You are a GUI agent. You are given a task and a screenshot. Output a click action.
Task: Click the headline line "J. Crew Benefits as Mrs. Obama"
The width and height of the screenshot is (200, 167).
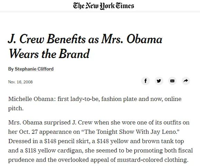(85, 39)
